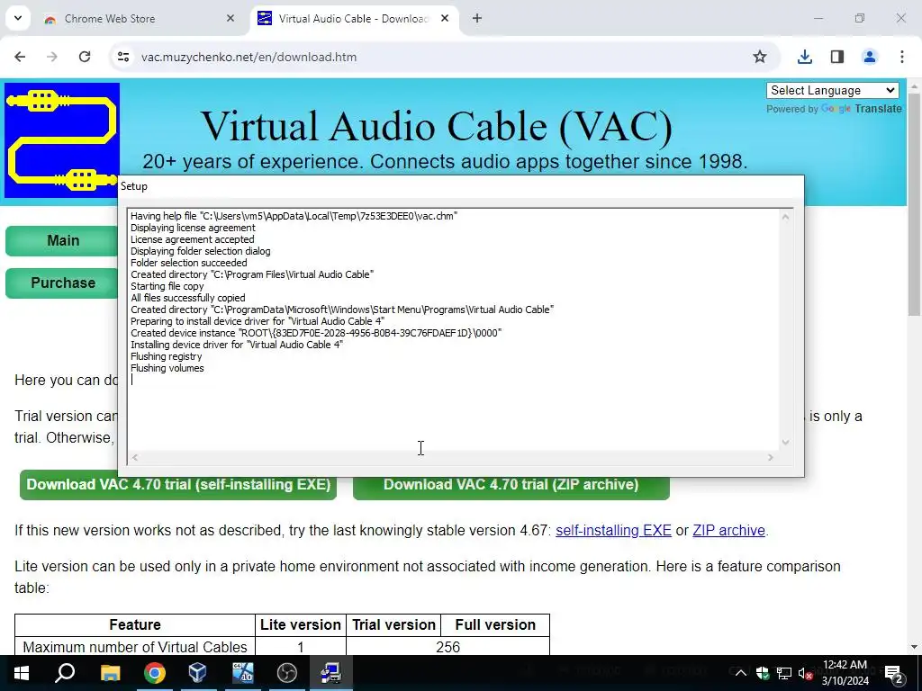Click "License agreement accepted" log line
922x691 pixels.
(x=193, y=239)
